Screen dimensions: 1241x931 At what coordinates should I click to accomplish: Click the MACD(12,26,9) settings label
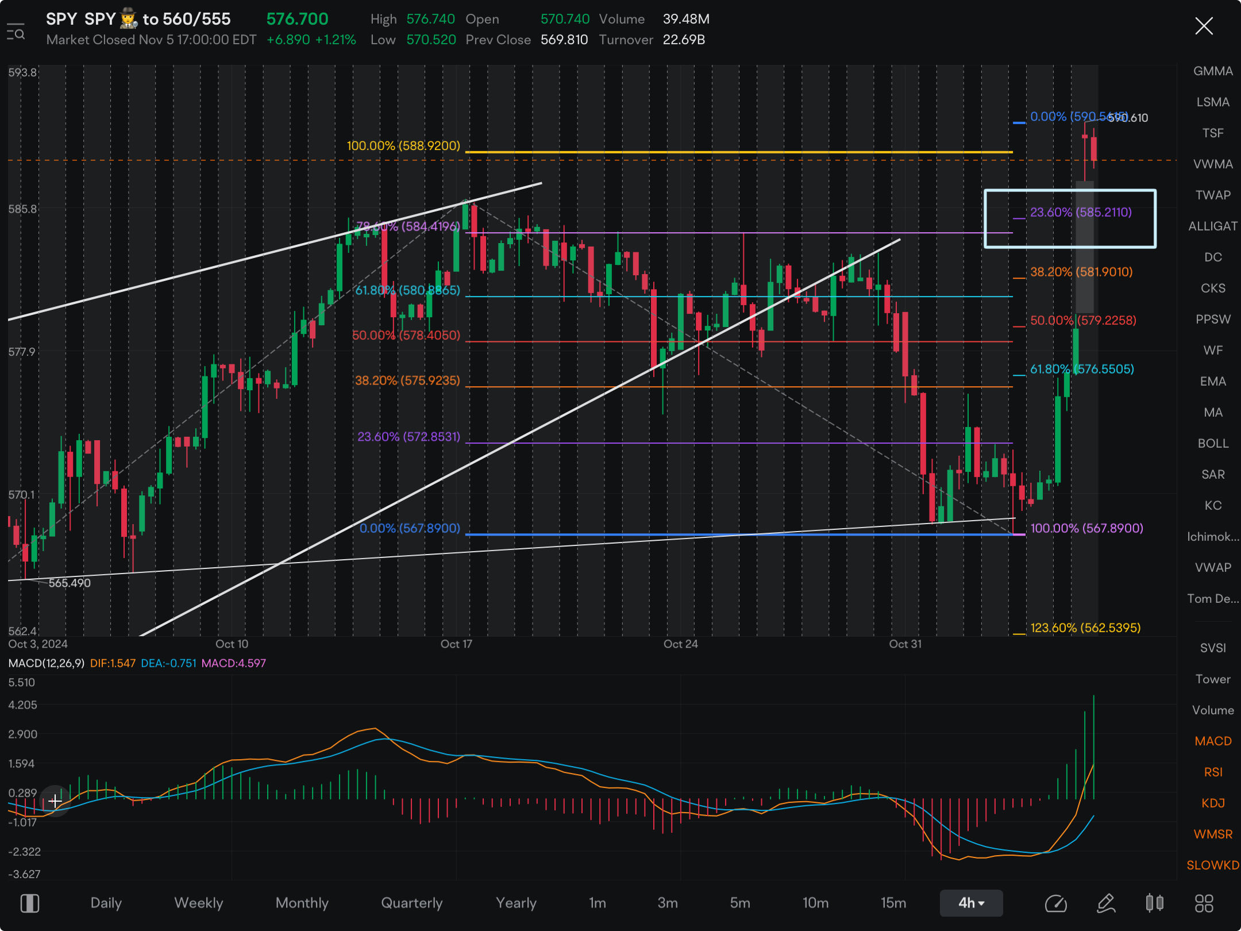47,663
